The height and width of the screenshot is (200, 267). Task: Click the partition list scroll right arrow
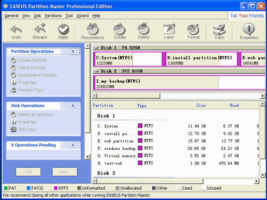tap(256, 181)
